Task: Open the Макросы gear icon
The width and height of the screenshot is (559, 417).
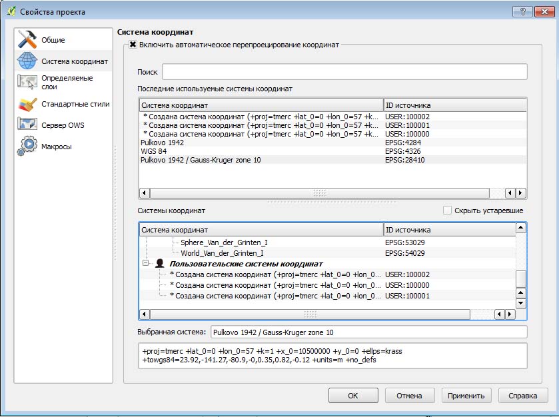Action: pyautogui.click(x=27, y=146)
